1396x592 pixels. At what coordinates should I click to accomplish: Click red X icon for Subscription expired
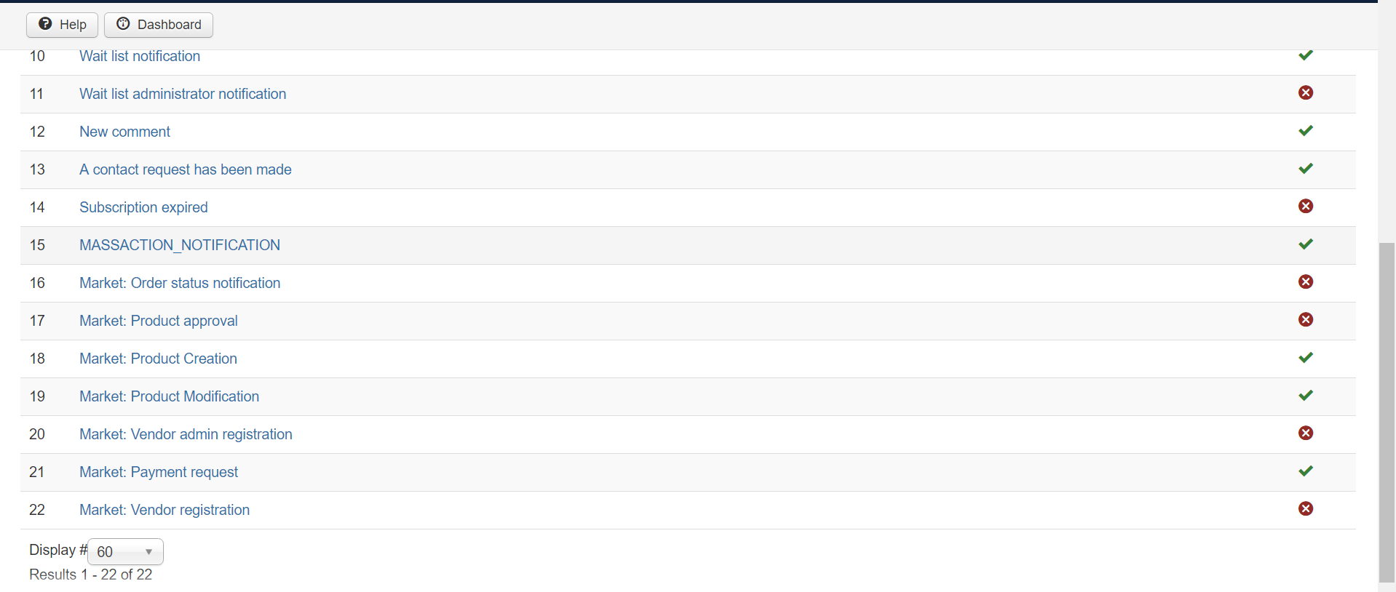click(1305, 207)
